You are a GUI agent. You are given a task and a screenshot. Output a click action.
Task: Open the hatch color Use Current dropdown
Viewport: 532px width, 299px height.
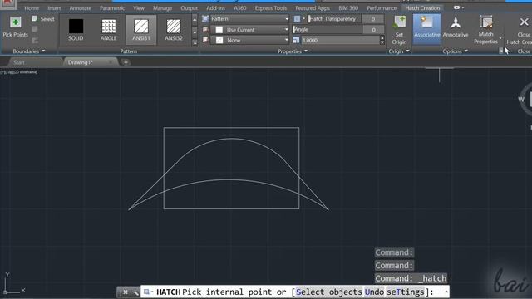tap(249, 30)
